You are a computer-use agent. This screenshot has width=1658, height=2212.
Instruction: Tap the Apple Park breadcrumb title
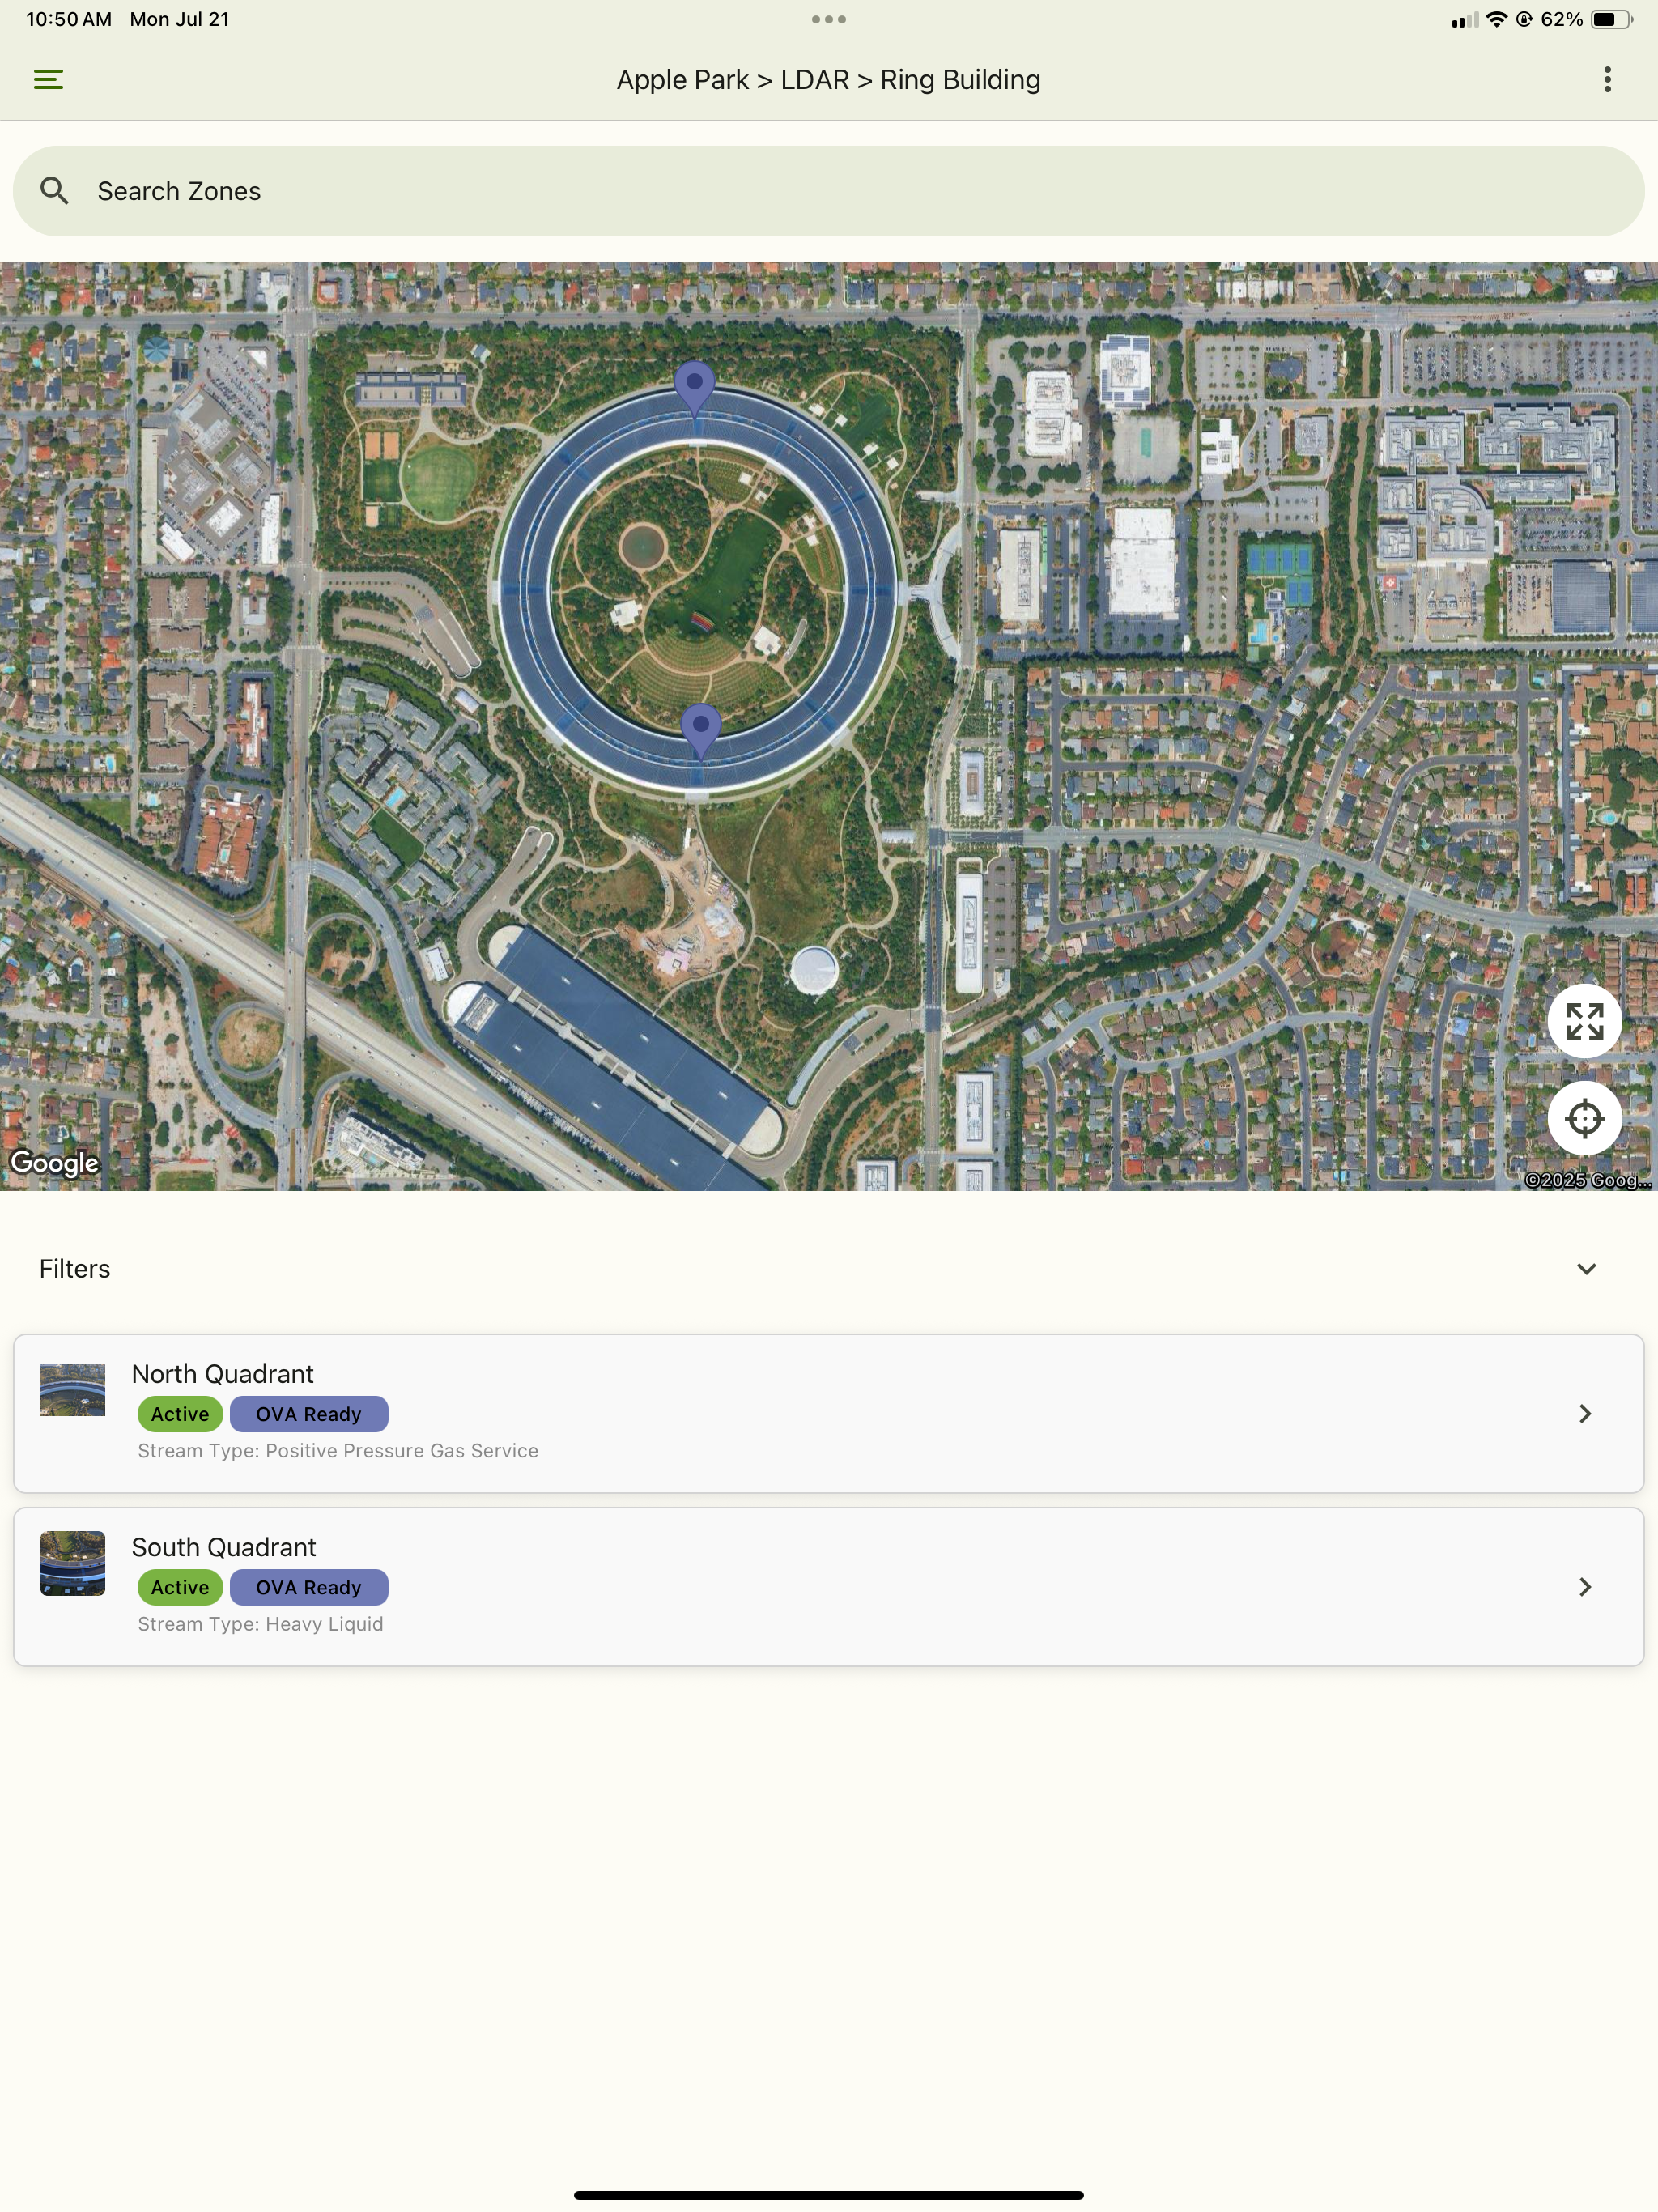click(x=828, y=80)
